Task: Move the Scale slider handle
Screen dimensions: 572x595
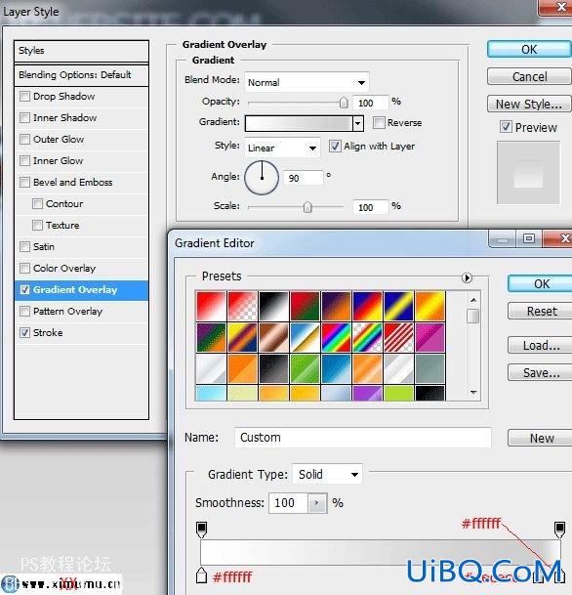Action: point(307,207)
